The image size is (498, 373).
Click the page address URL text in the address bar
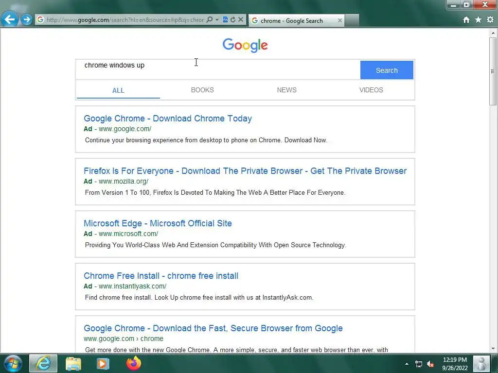tap(125, 19)
